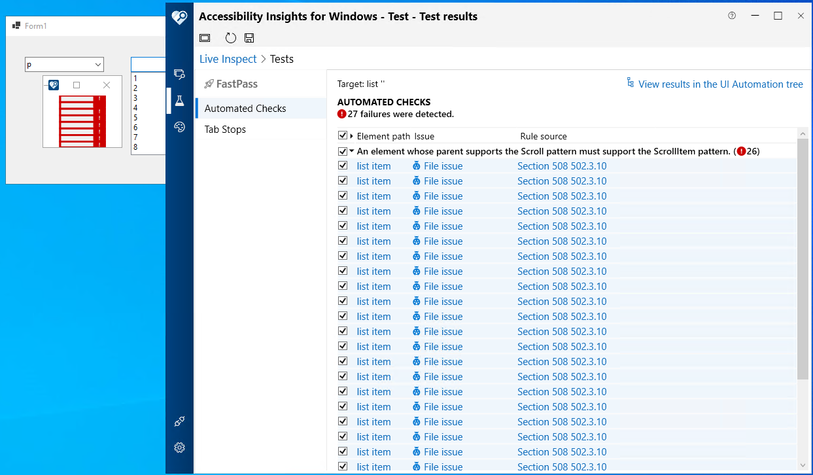The image size is (813, 475).
Task: Click the compact window view toolbar icon
Action: click(x=205, y=38)
